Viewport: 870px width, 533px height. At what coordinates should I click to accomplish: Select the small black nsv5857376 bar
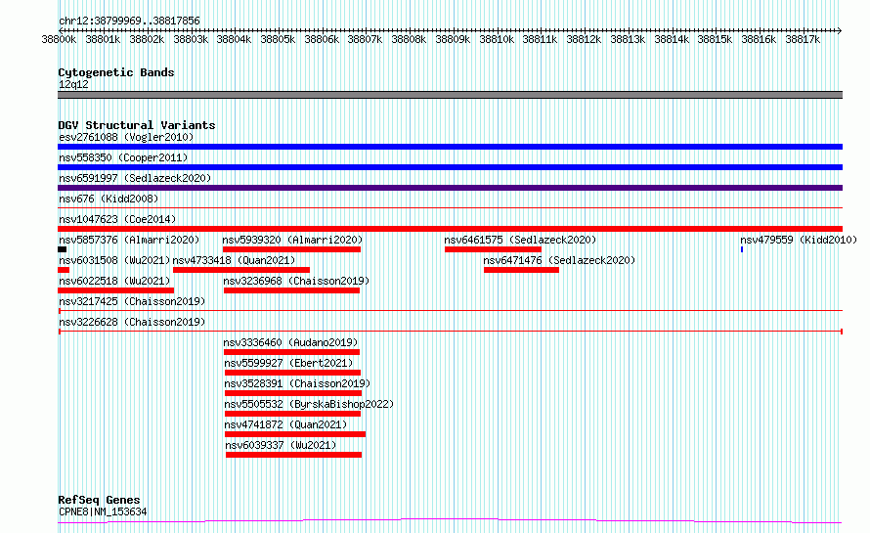coord(63,249)
